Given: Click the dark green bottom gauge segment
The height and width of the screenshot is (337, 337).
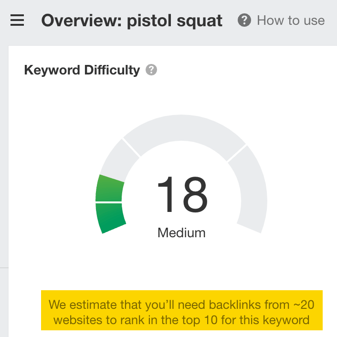Looking at the screenshot, I should click(x=110, y=218).
